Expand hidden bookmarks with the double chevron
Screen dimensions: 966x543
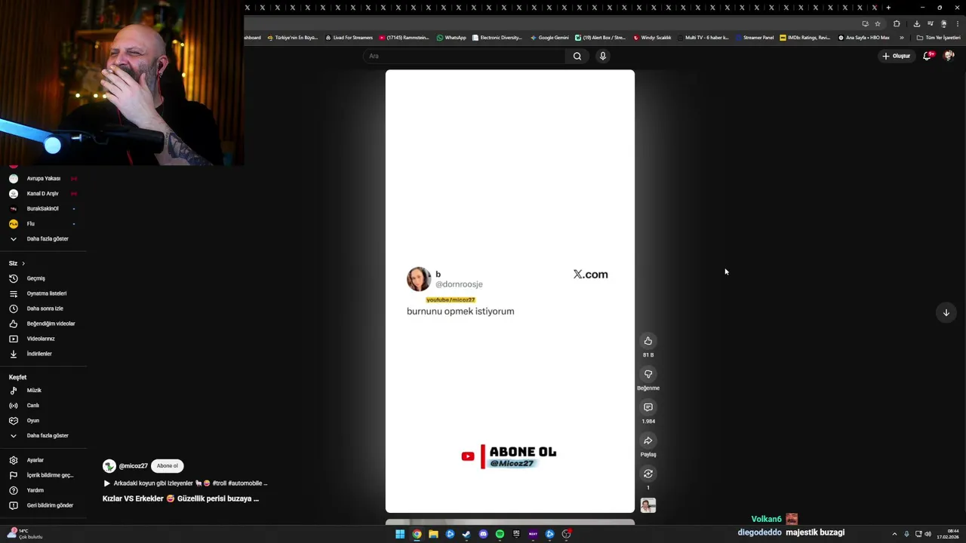[x=901, y=38]
